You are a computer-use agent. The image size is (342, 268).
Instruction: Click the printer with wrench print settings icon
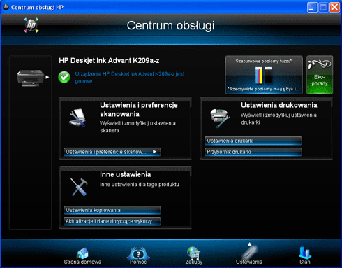click(x=220, y=118)
